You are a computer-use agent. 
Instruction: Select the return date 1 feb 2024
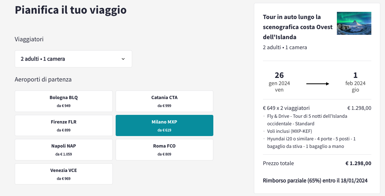click(x=355, y=82)
